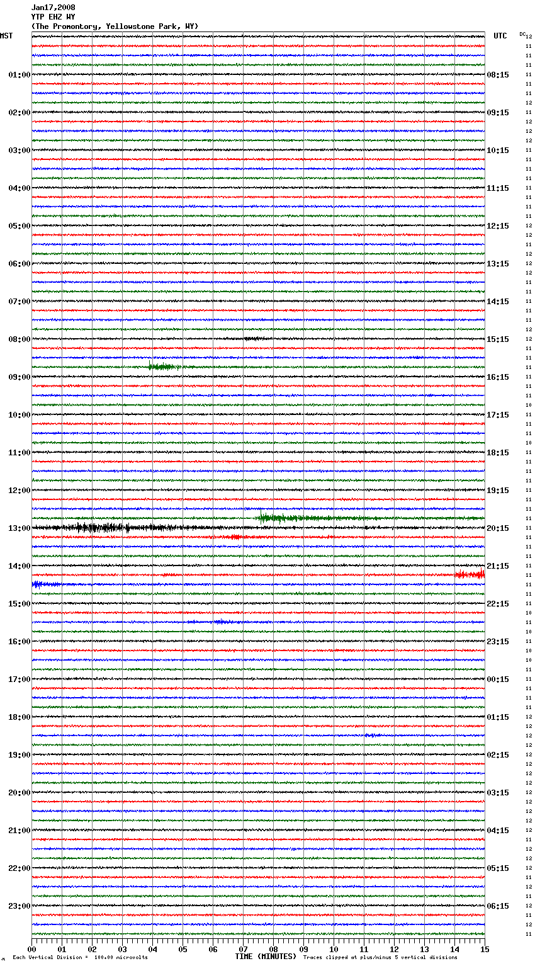Select the 16:00 MST time label
The image size is (535, 966).
pyautogui.click(x=20, y=642)
